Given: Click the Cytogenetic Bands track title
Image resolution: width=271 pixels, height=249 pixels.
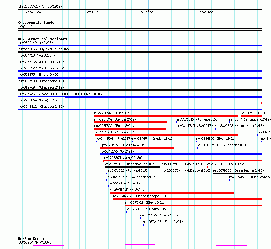Looking at the screenshot, I should coord(36,23).
